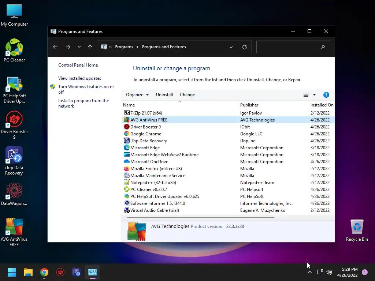The image size is (375, 281).
Task: Select 7-Zip 21.07 (x64) row
Action: tap(228, 113)
